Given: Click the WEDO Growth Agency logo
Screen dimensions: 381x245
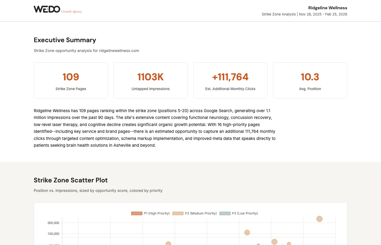Looking at the screenshot, I should (58, 10).
